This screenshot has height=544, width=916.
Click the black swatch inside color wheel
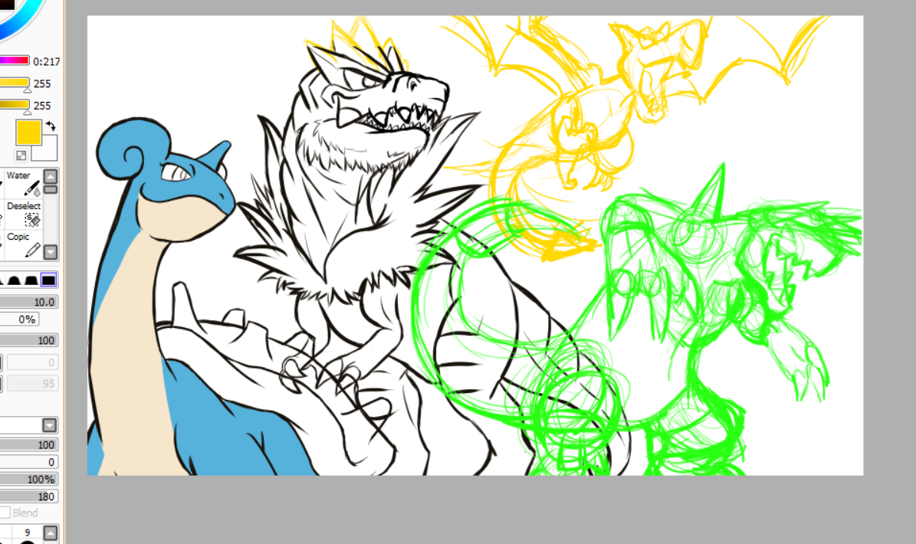(x=6, y=4)
